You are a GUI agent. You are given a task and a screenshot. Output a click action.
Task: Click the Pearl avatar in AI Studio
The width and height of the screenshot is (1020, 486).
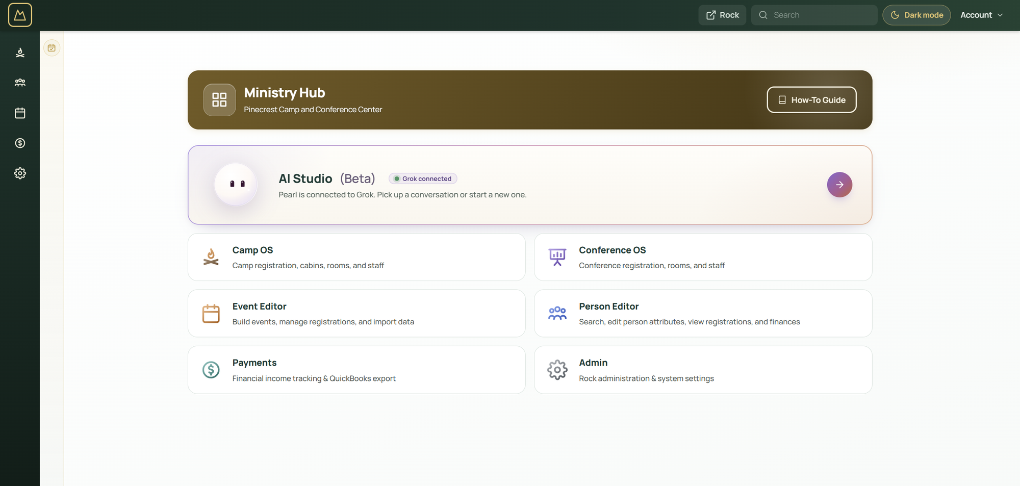point(236,184)
